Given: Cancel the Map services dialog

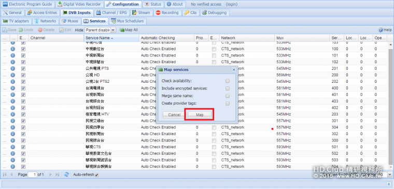Looking at the screenshot, I should (x=174, y=115).
